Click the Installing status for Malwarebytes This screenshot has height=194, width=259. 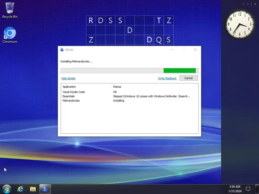pos(119,101)
